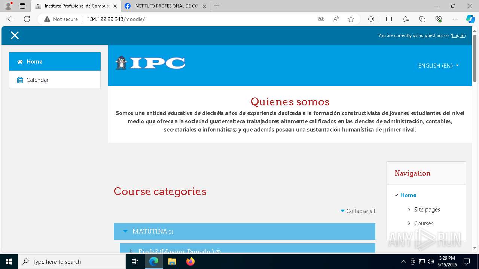Click the IPC penguin logo
The image size is (479, 269).
pyautogui.click(x=150, y=63)
